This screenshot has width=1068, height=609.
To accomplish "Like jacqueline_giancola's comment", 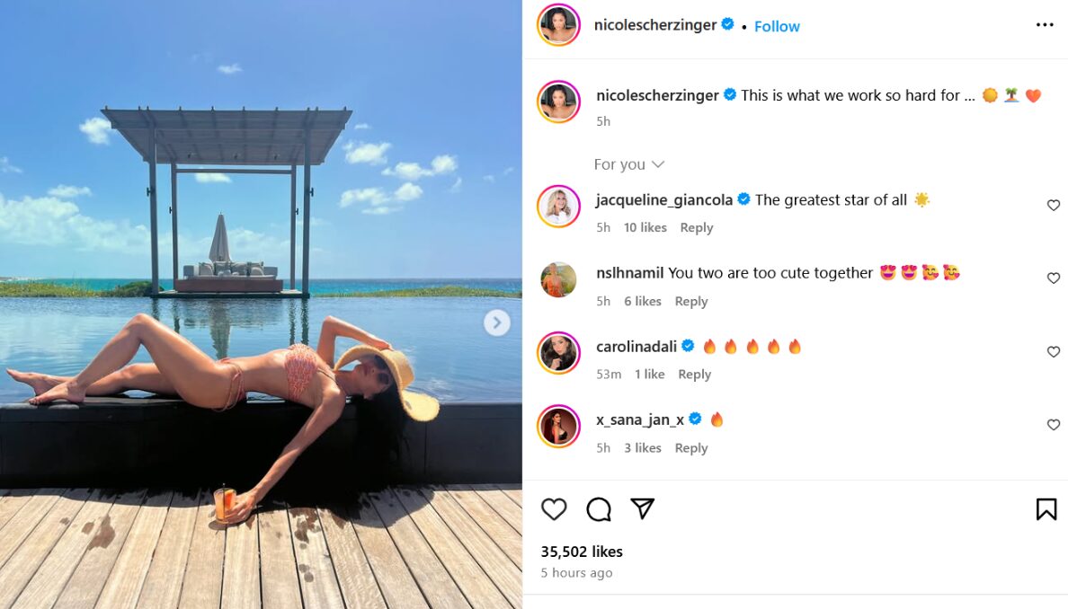I will coord(1053,206).
